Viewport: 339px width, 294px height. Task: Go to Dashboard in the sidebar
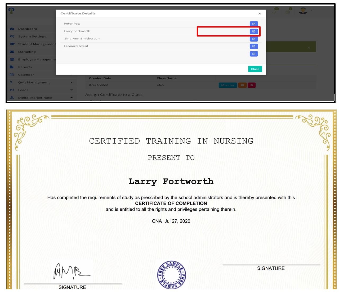tap(28, 29)
